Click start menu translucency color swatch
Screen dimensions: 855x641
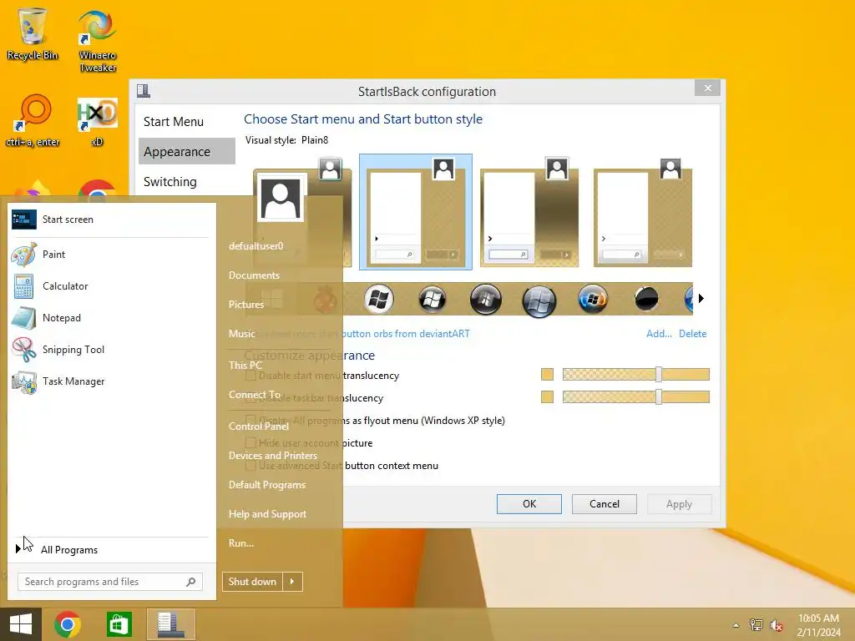547,375
